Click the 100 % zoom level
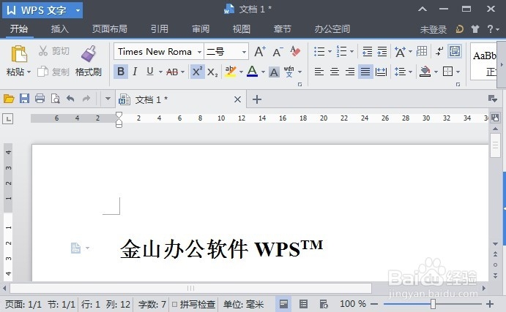The image size is (506, 312). tap(353, 304)
